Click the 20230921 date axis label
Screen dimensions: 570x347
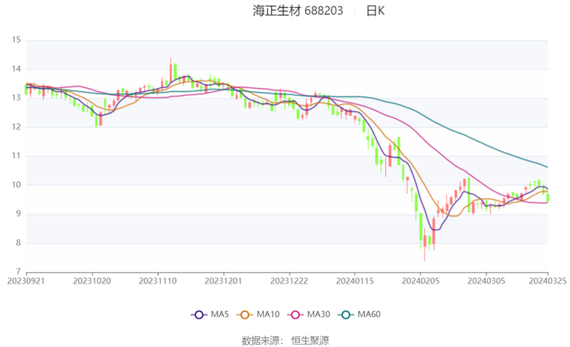(26, 280)
